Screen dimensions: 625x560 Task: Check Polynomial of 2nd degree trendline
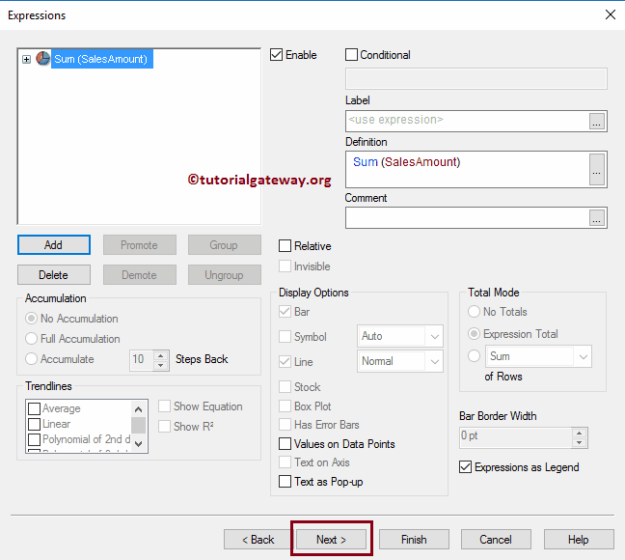tap(35, 439)
